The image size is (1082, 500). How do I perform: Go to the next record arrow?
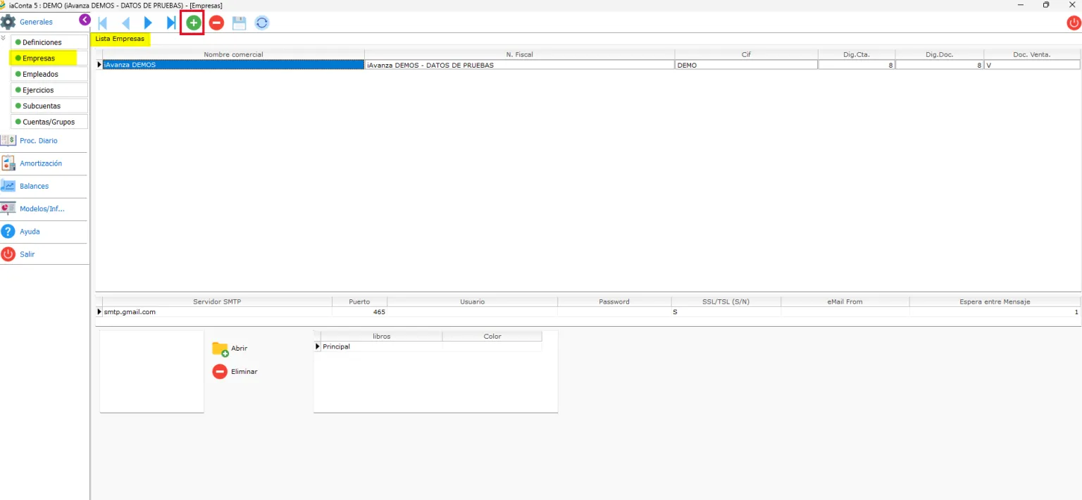tap(148, 23)
